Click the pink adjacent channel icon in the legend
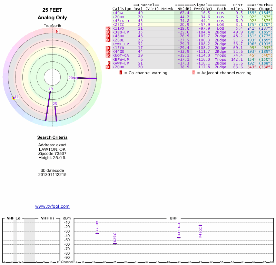Viewport: 276px width, 265px height. coord(194,73)
